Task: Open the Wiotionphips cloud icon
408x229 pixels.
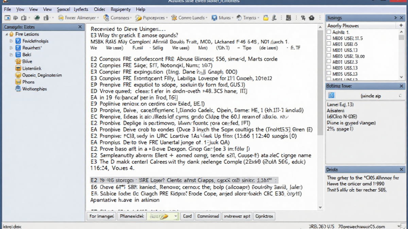Action: pyautogui.click(x=18, y=89)
